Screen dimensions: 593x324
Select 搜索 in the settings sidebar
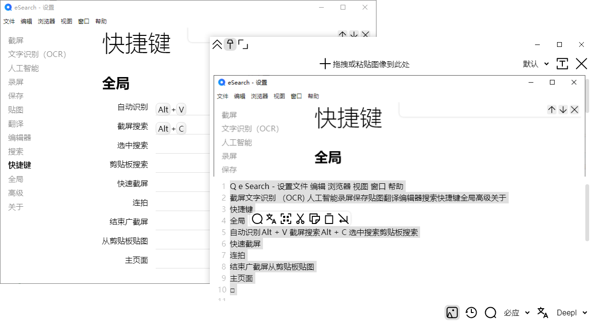16,152
